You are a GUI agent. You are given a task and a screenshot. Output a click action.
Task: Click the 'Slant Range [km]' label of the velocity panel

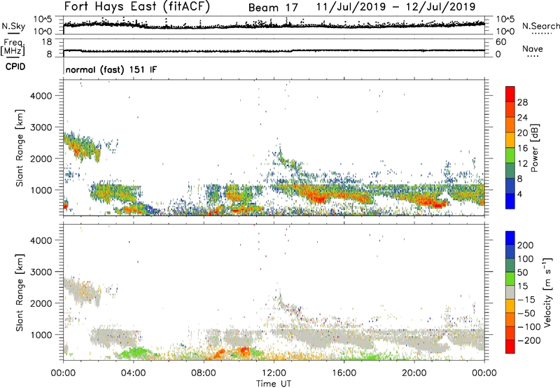(x=20, y=293)
